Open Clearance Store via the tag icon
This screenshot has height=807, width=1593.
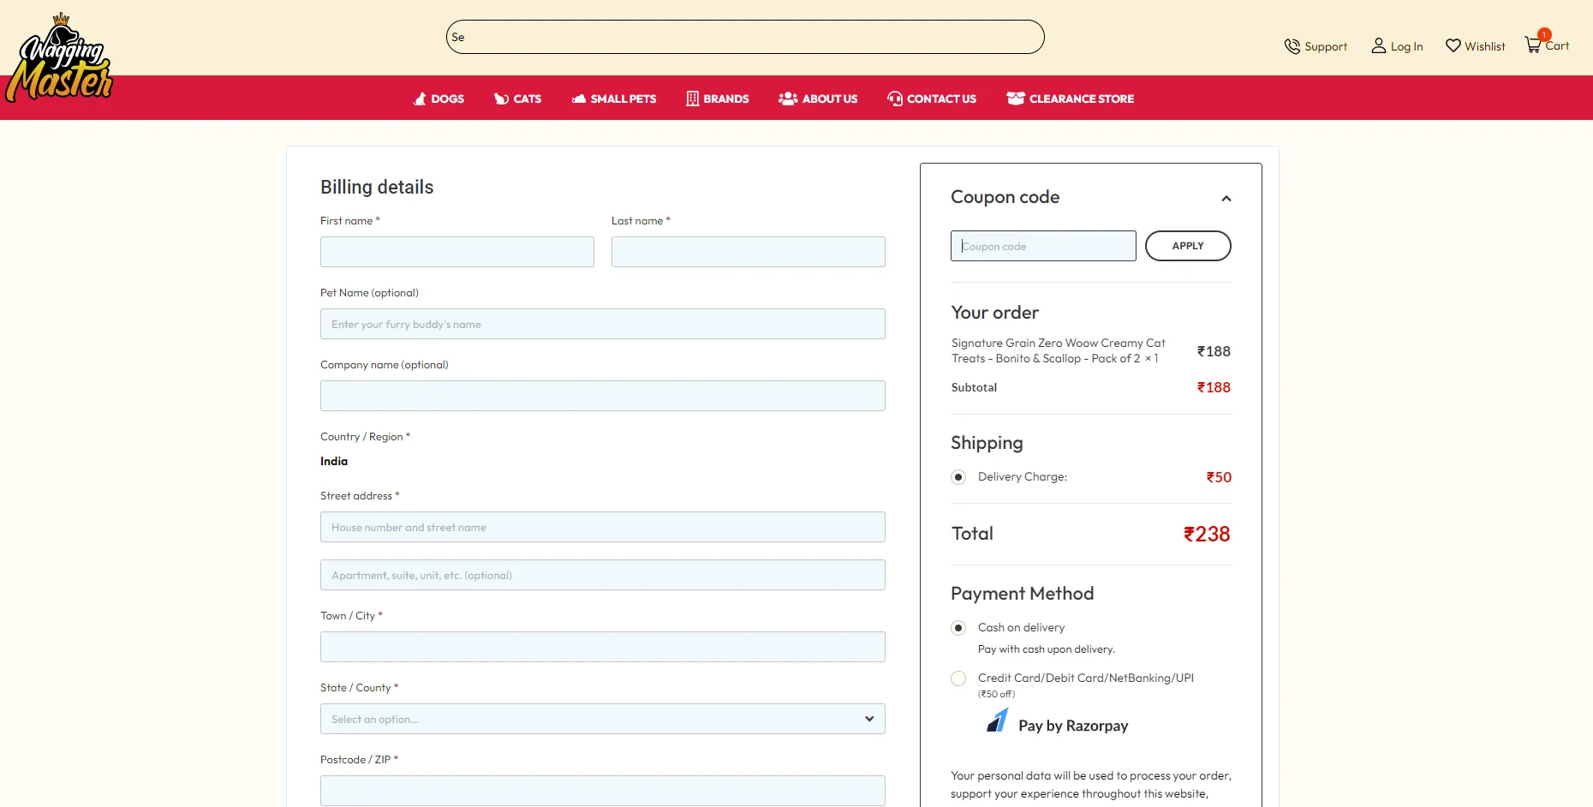click(1016, 98)
